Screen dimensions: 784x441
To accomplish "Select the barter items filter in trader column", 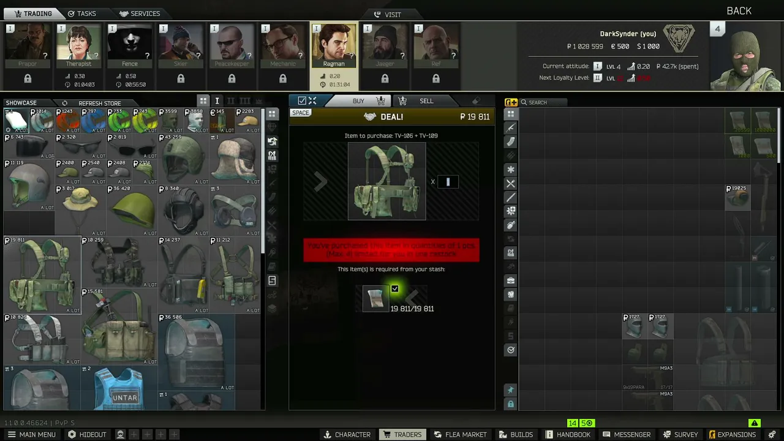I will coord(273,141).
